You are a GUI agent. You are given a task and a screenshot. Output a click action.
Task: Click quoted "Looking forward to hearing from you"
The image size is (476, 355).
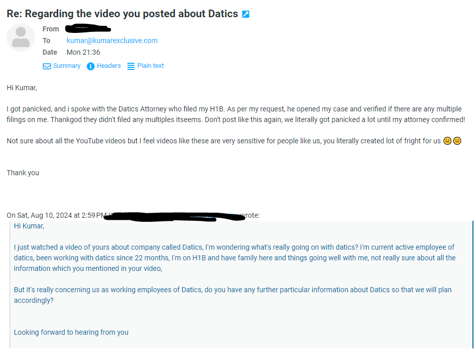(71, 332)
